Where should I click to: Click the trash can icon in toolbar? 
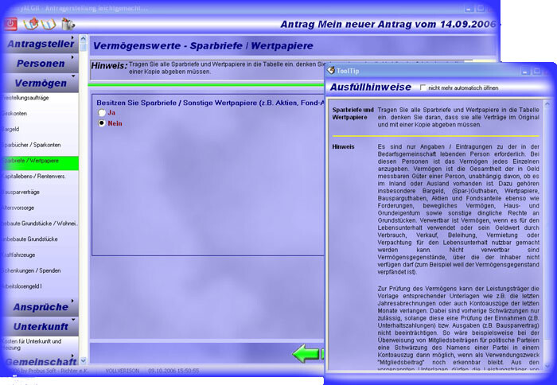68,24
